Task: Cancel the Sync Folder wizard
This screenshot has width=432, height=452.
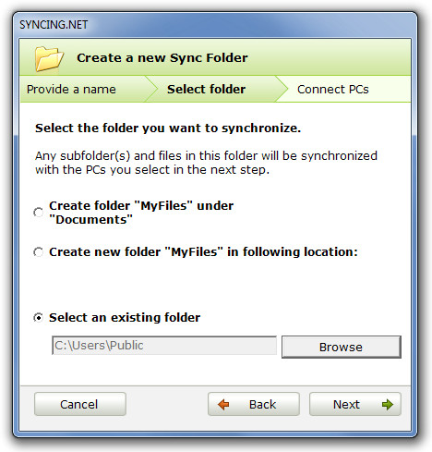Action: click(80, 404)
